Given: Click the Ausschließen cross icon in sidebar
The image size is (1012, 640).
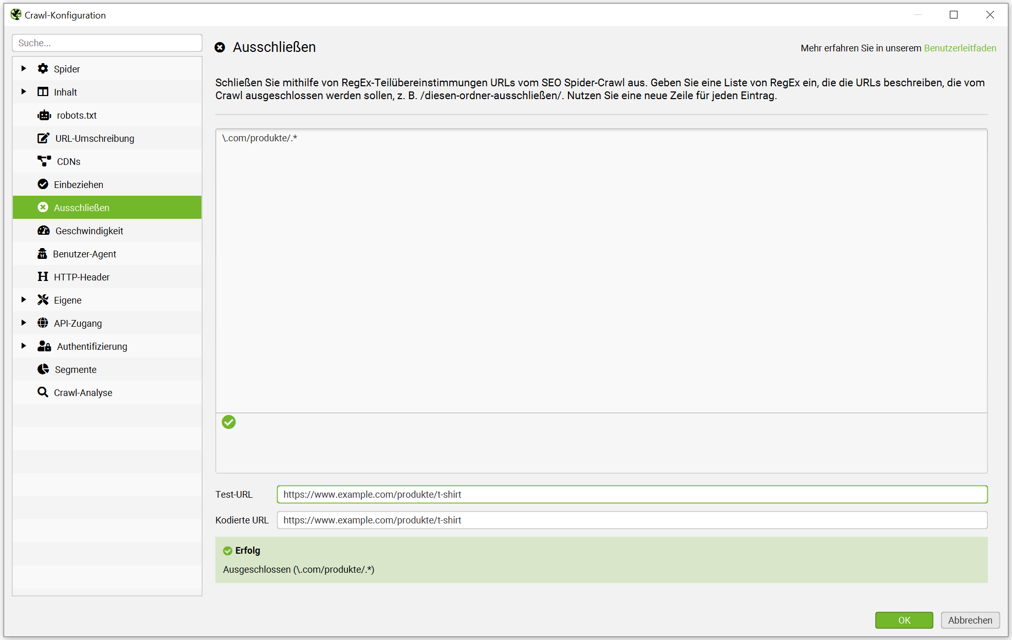Looking at the screenshot, I should (x=43, y=208).
